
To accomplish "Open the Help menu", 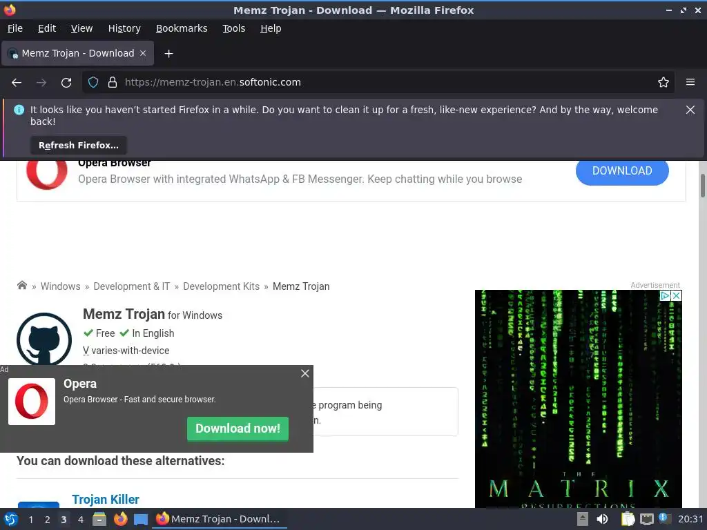I will [x=271, y=28].
